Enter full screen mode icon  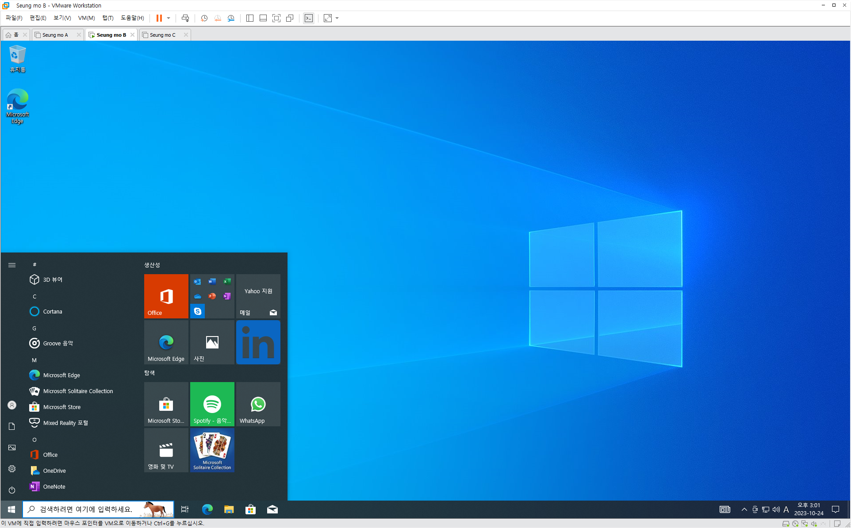pos(276,18)
